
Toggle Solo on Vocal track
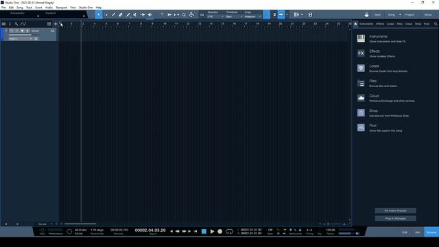pos(16,31)
